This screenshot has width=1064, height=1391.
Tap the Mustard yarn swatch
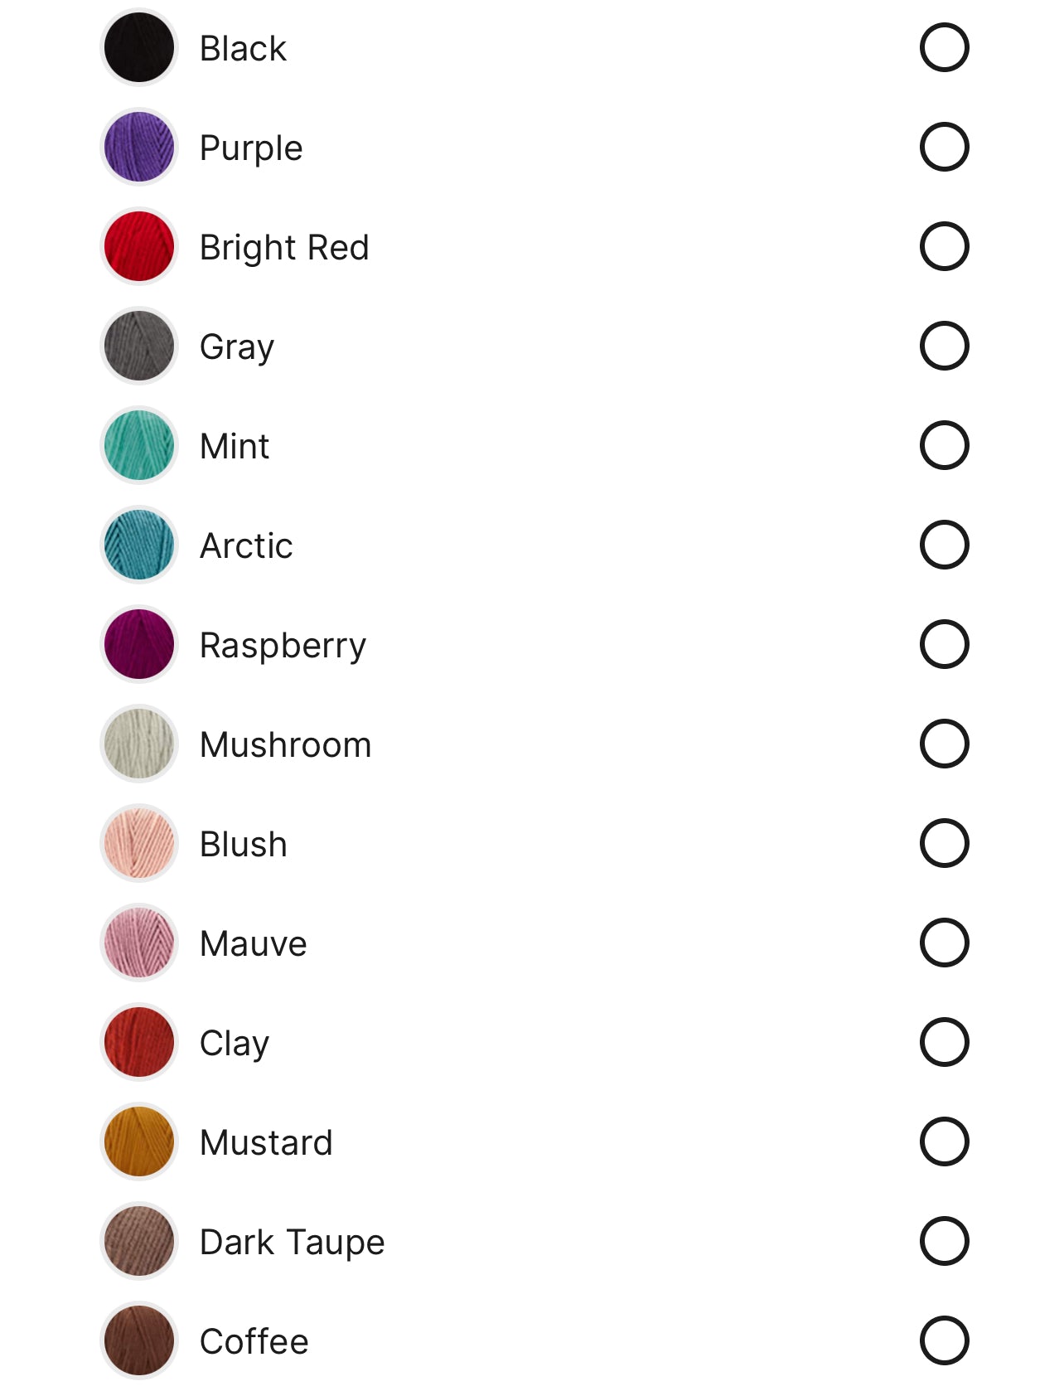click(x=139, y=1141)
